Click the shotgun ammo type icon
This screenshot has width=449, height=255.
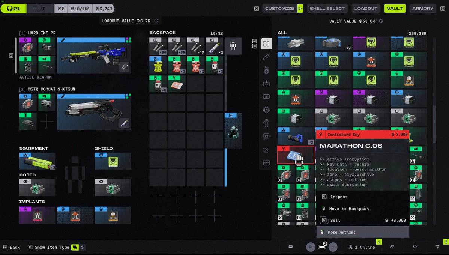coord(125,123)
